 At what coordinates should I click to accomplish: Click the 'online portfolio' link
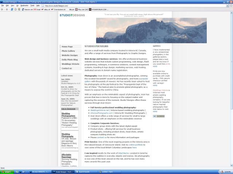pyautogui.click(x=136, y=145)
